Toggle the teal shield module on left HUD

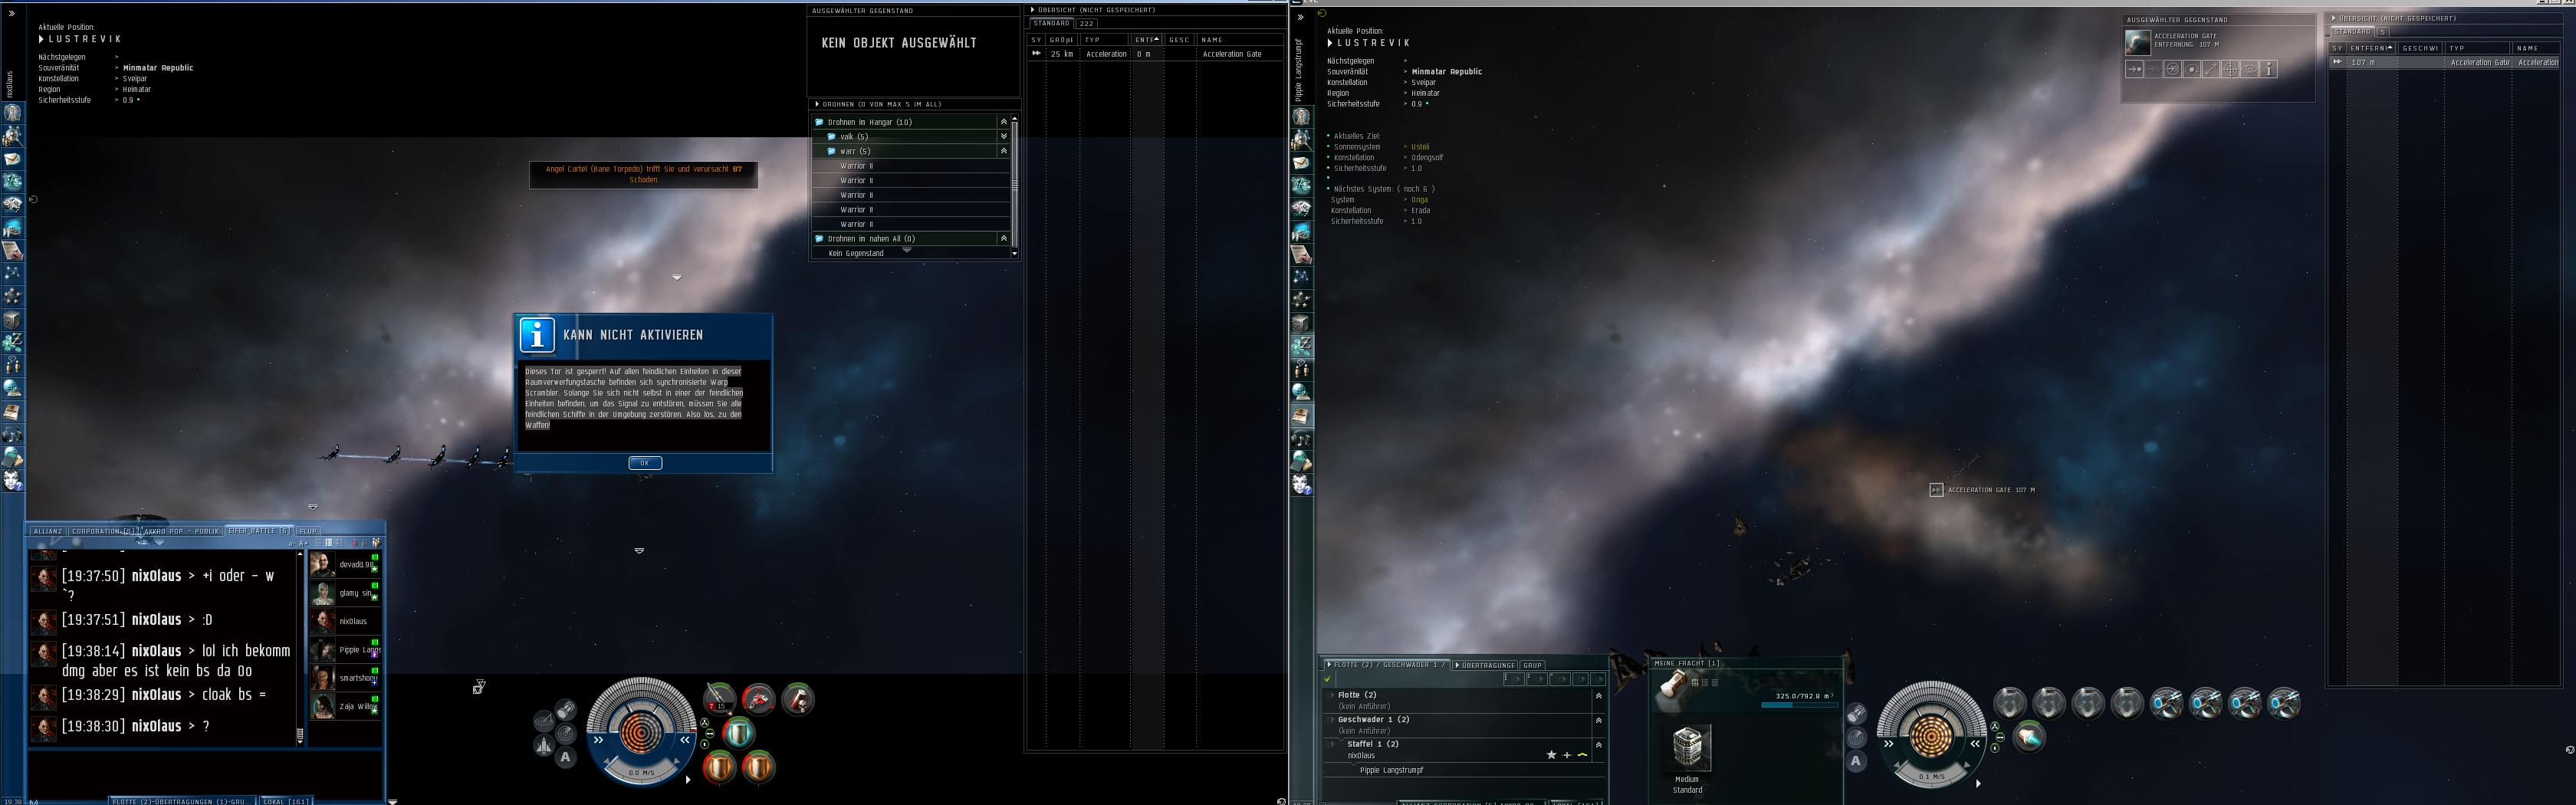tap(739, 733)
